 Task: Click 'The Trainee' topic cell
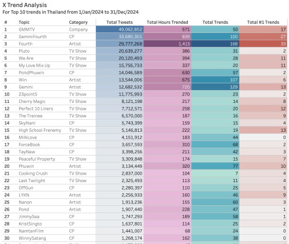[x=31, y=116]
